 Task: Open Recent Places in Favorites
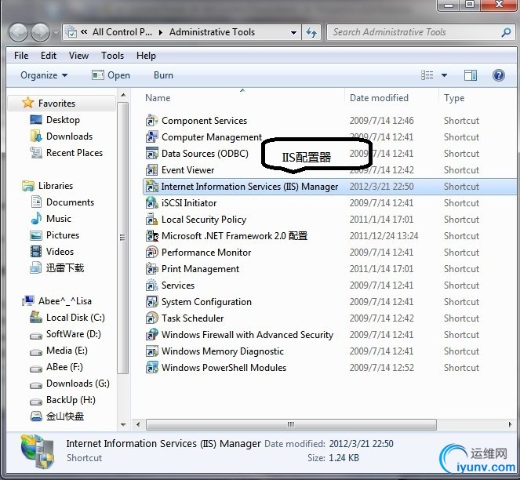click(75, 153)
